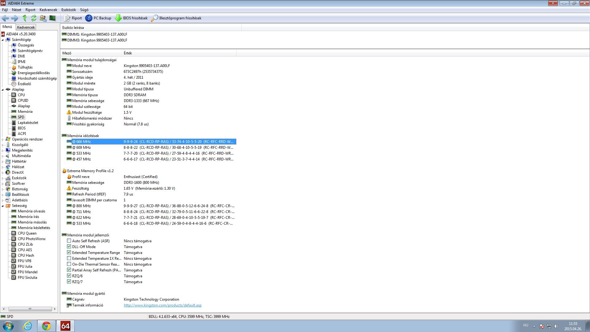590x332 pixels.
Task: Click the Back navigation arrow
Action: click(x=5, y=18)
